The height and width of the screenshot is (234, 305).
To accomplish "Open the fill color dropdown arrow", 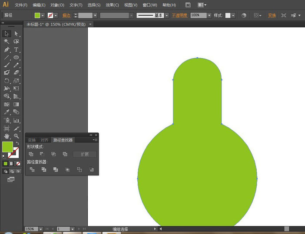I will pyautogui.click(x=43, y=15).
